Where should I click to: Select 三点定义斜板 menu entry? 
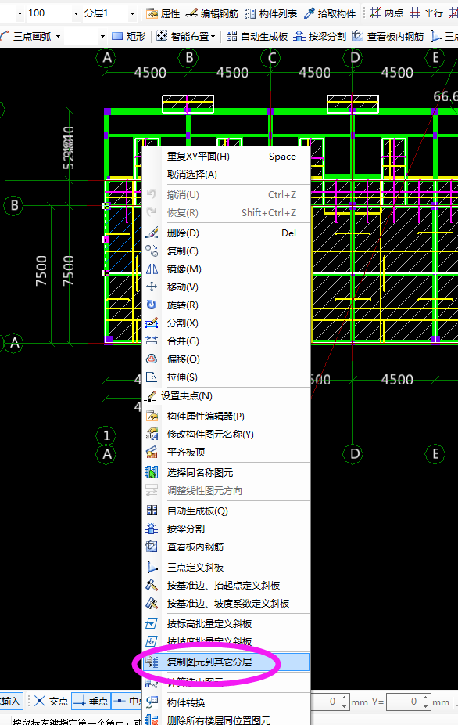(226, 568)
